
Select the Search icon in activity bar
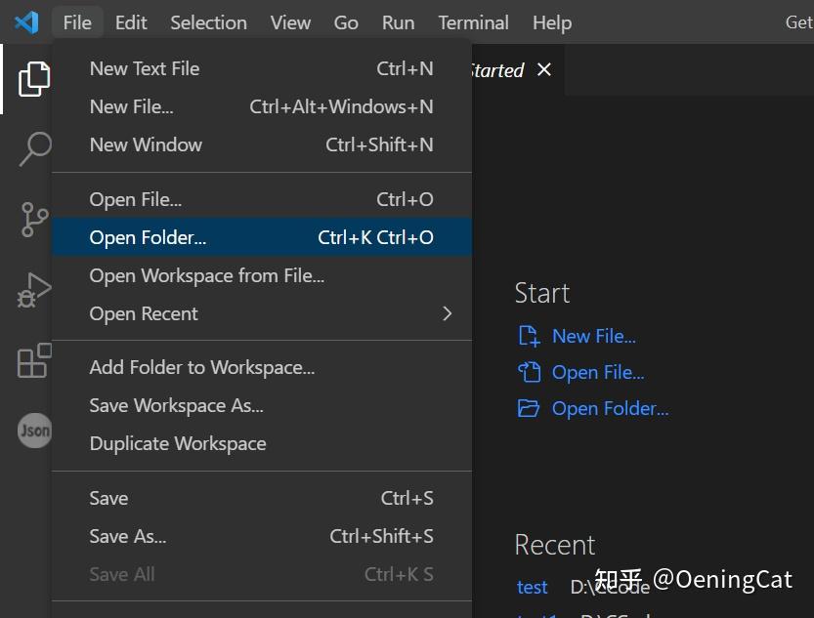coord(34,148)
